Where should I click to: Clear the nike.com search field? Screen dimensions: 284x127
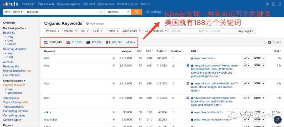[x=101, y=12]
